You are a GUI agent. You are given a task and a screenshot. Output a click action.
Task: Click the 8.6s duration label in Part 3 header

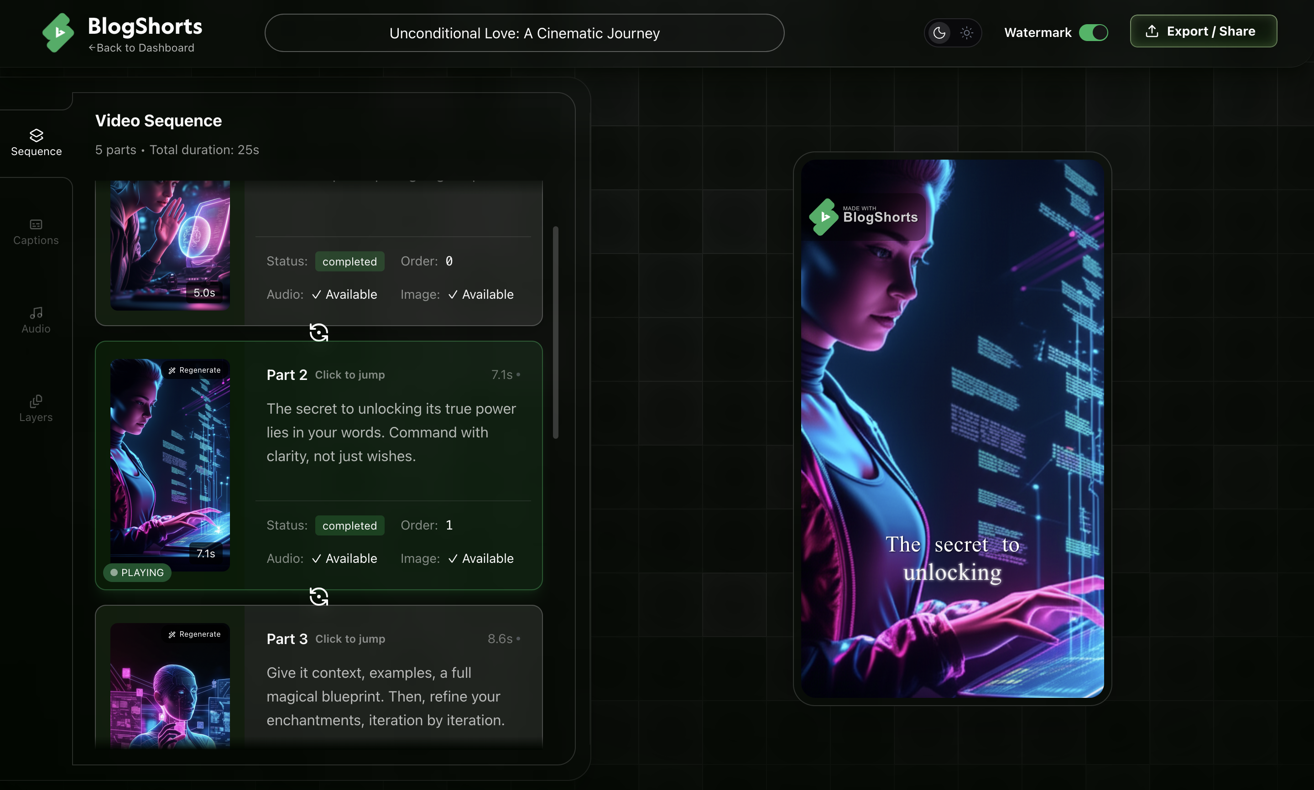click(x=500, y=639)
